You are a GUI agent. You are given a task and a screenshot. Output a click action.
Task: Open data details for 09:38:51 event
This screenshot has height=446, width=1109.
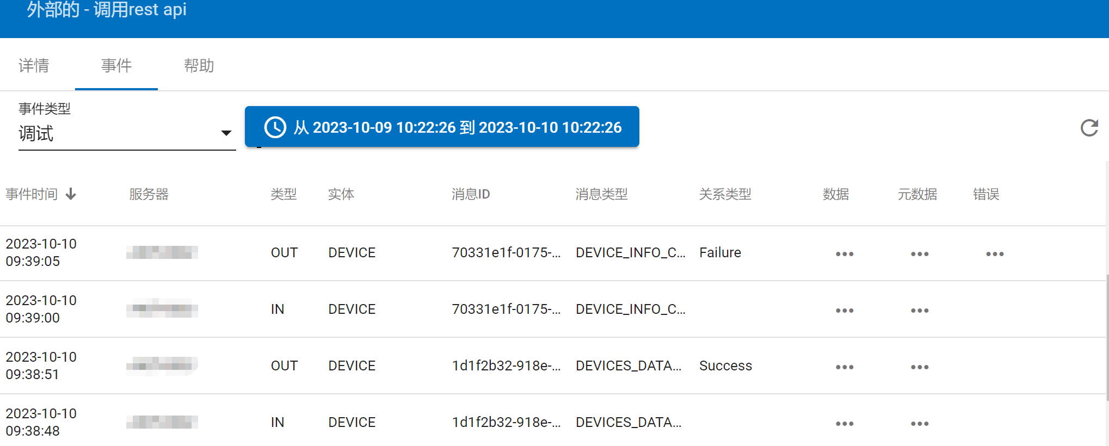click(x=844, y=367)
